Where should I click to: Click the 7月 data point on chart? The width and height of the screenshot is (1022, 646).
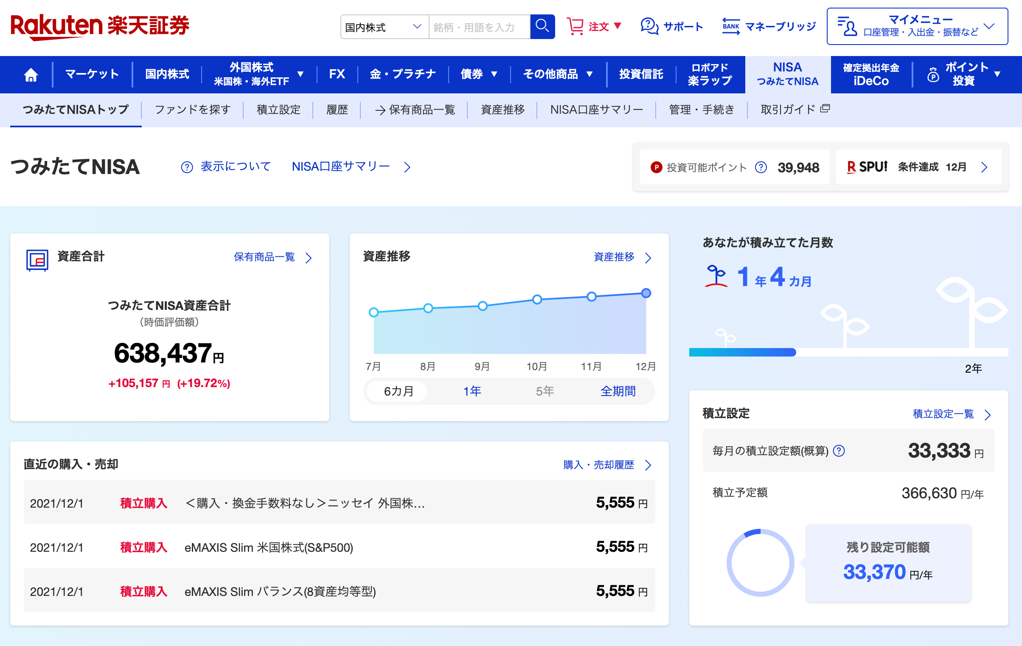373,312
